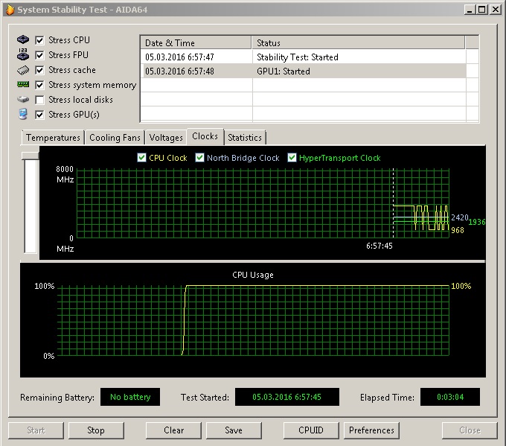Open the Cooling Fans tab

coord(115,138)
